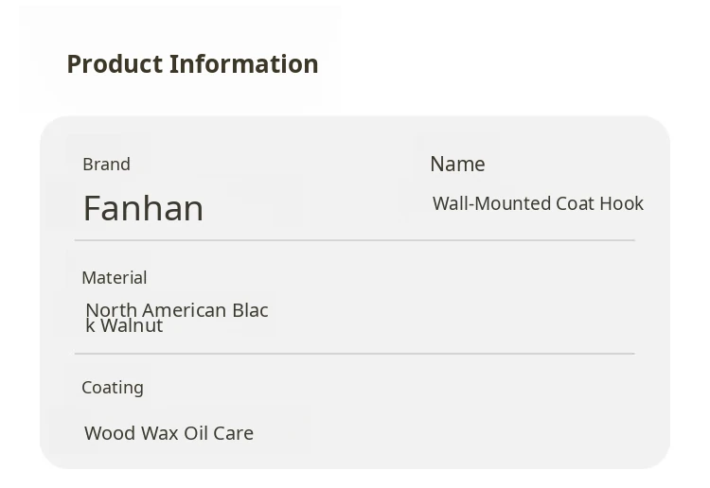The width and height of the screenshot is (710, 488).
Task: Click the divider line below Fanhan
Action: [354, 240]
